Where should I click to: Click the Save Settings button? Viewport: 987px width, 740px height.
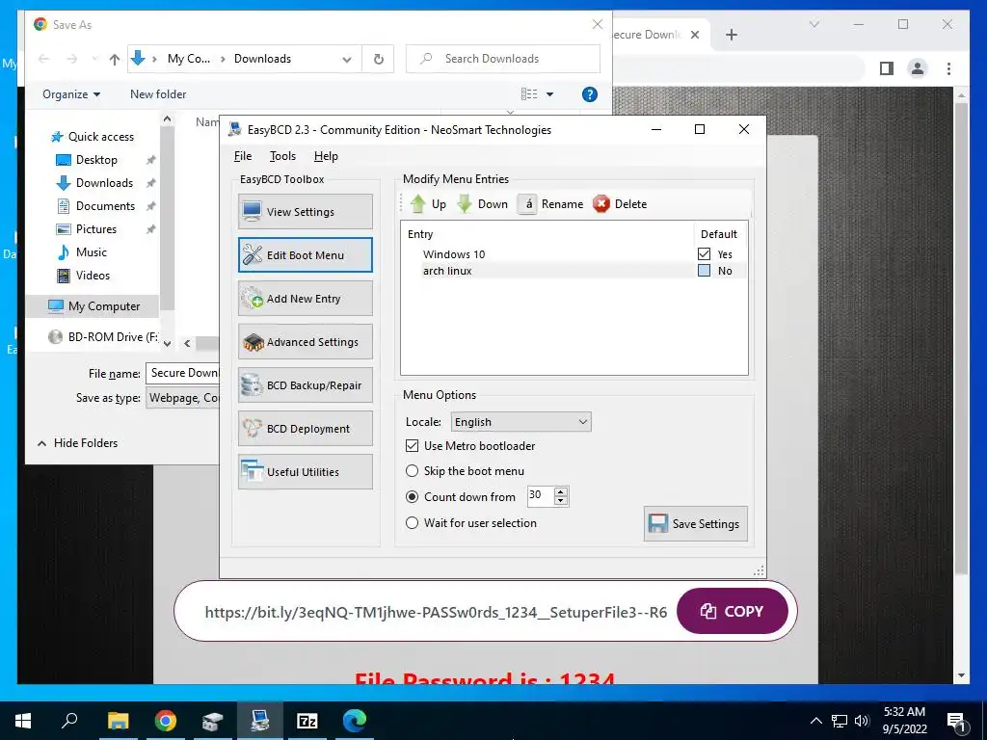(x=696, y=523)
